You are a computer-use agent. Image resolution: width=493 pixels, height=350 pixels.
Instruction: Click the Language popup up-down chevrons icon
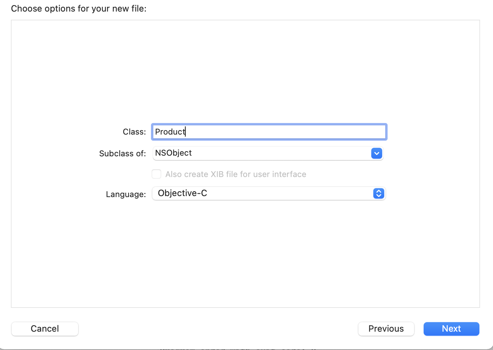[378, 193]
